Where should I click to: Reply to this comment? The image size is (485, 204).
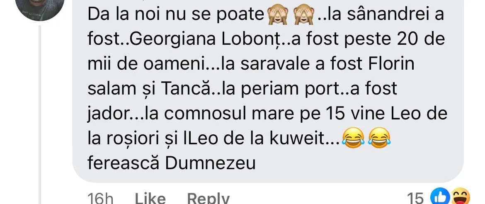tap(209, 198)
